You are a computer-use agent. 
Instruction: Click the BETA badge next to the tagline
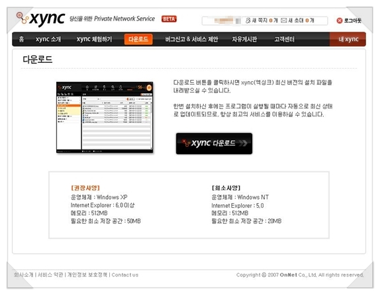pos(169,19)
